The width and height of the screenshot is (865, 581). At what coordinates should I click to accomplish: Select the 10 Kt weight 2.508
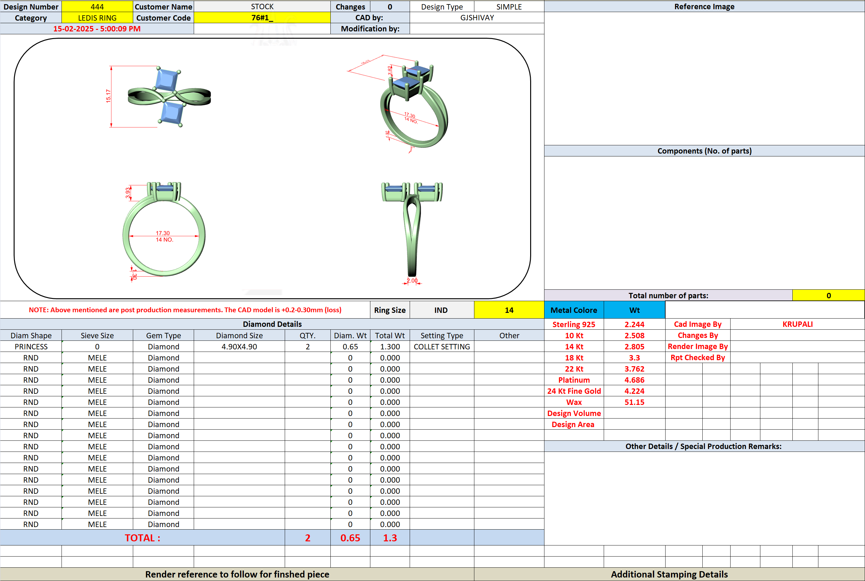634,335
